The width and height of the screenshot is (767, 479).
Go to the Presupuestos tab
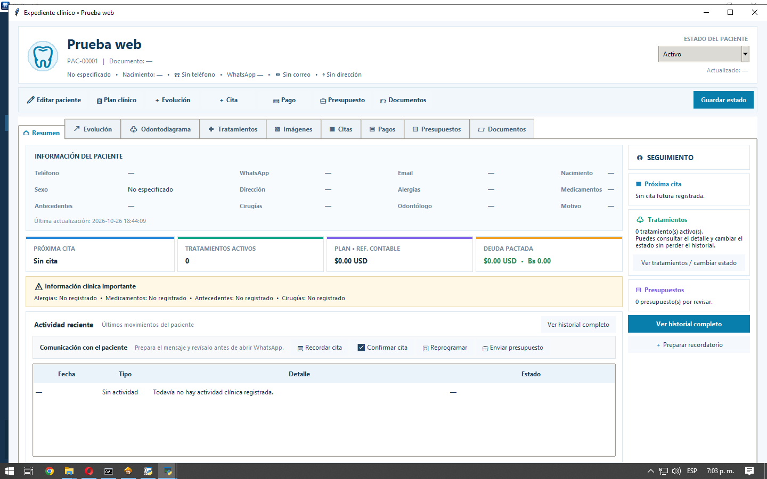tap(437, 129)
